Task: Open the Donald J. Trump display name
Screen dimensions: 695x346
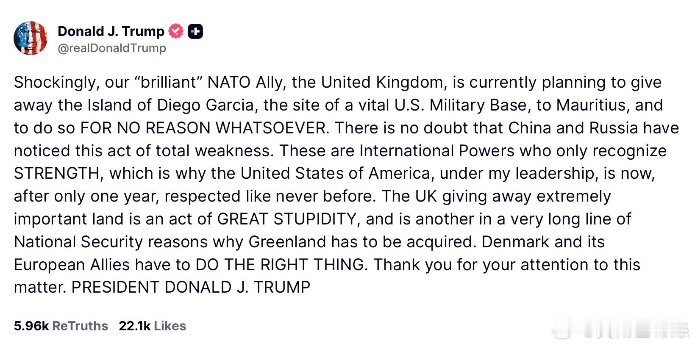Action: (x=111, y=31)
